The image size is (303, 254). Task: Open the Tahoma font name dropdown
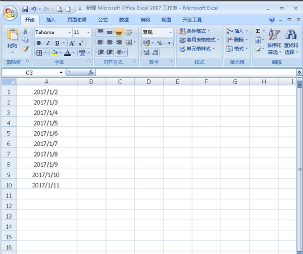[x=70, y=32]
